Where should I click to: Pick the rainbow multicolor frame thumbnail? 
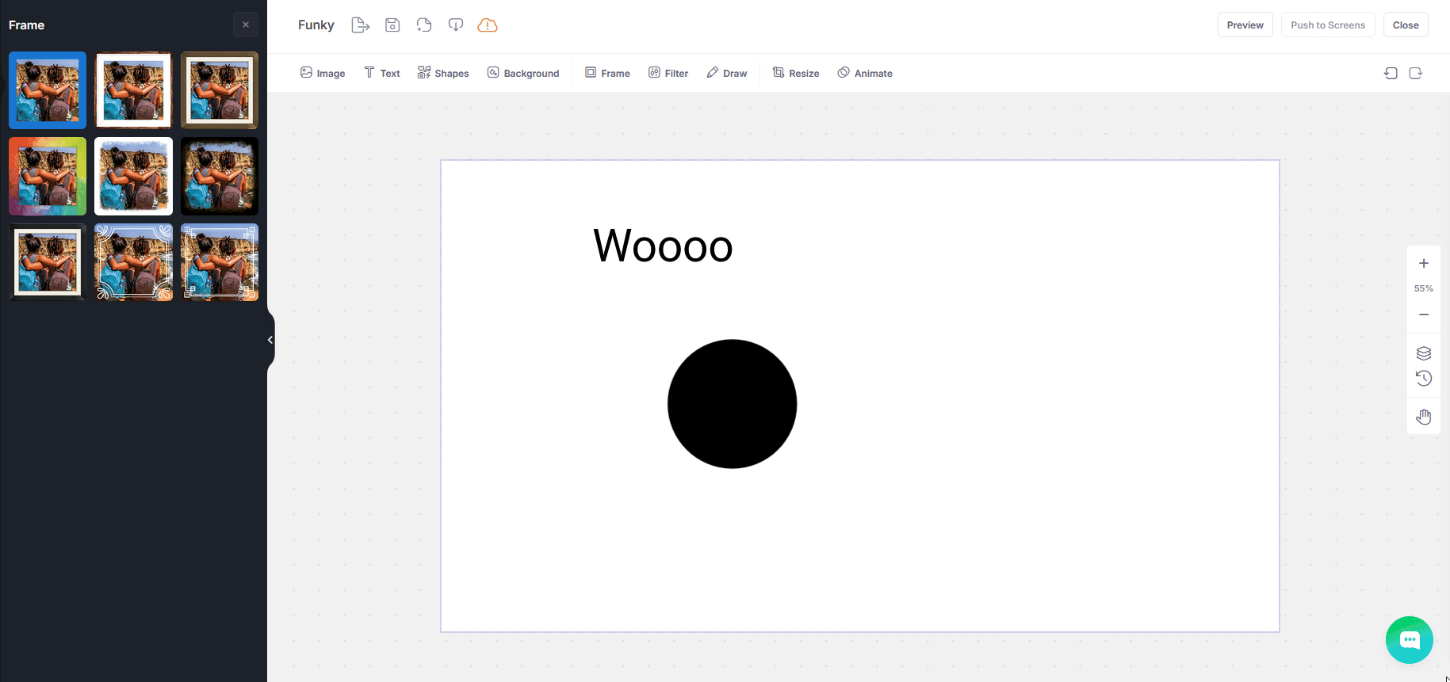48,177
